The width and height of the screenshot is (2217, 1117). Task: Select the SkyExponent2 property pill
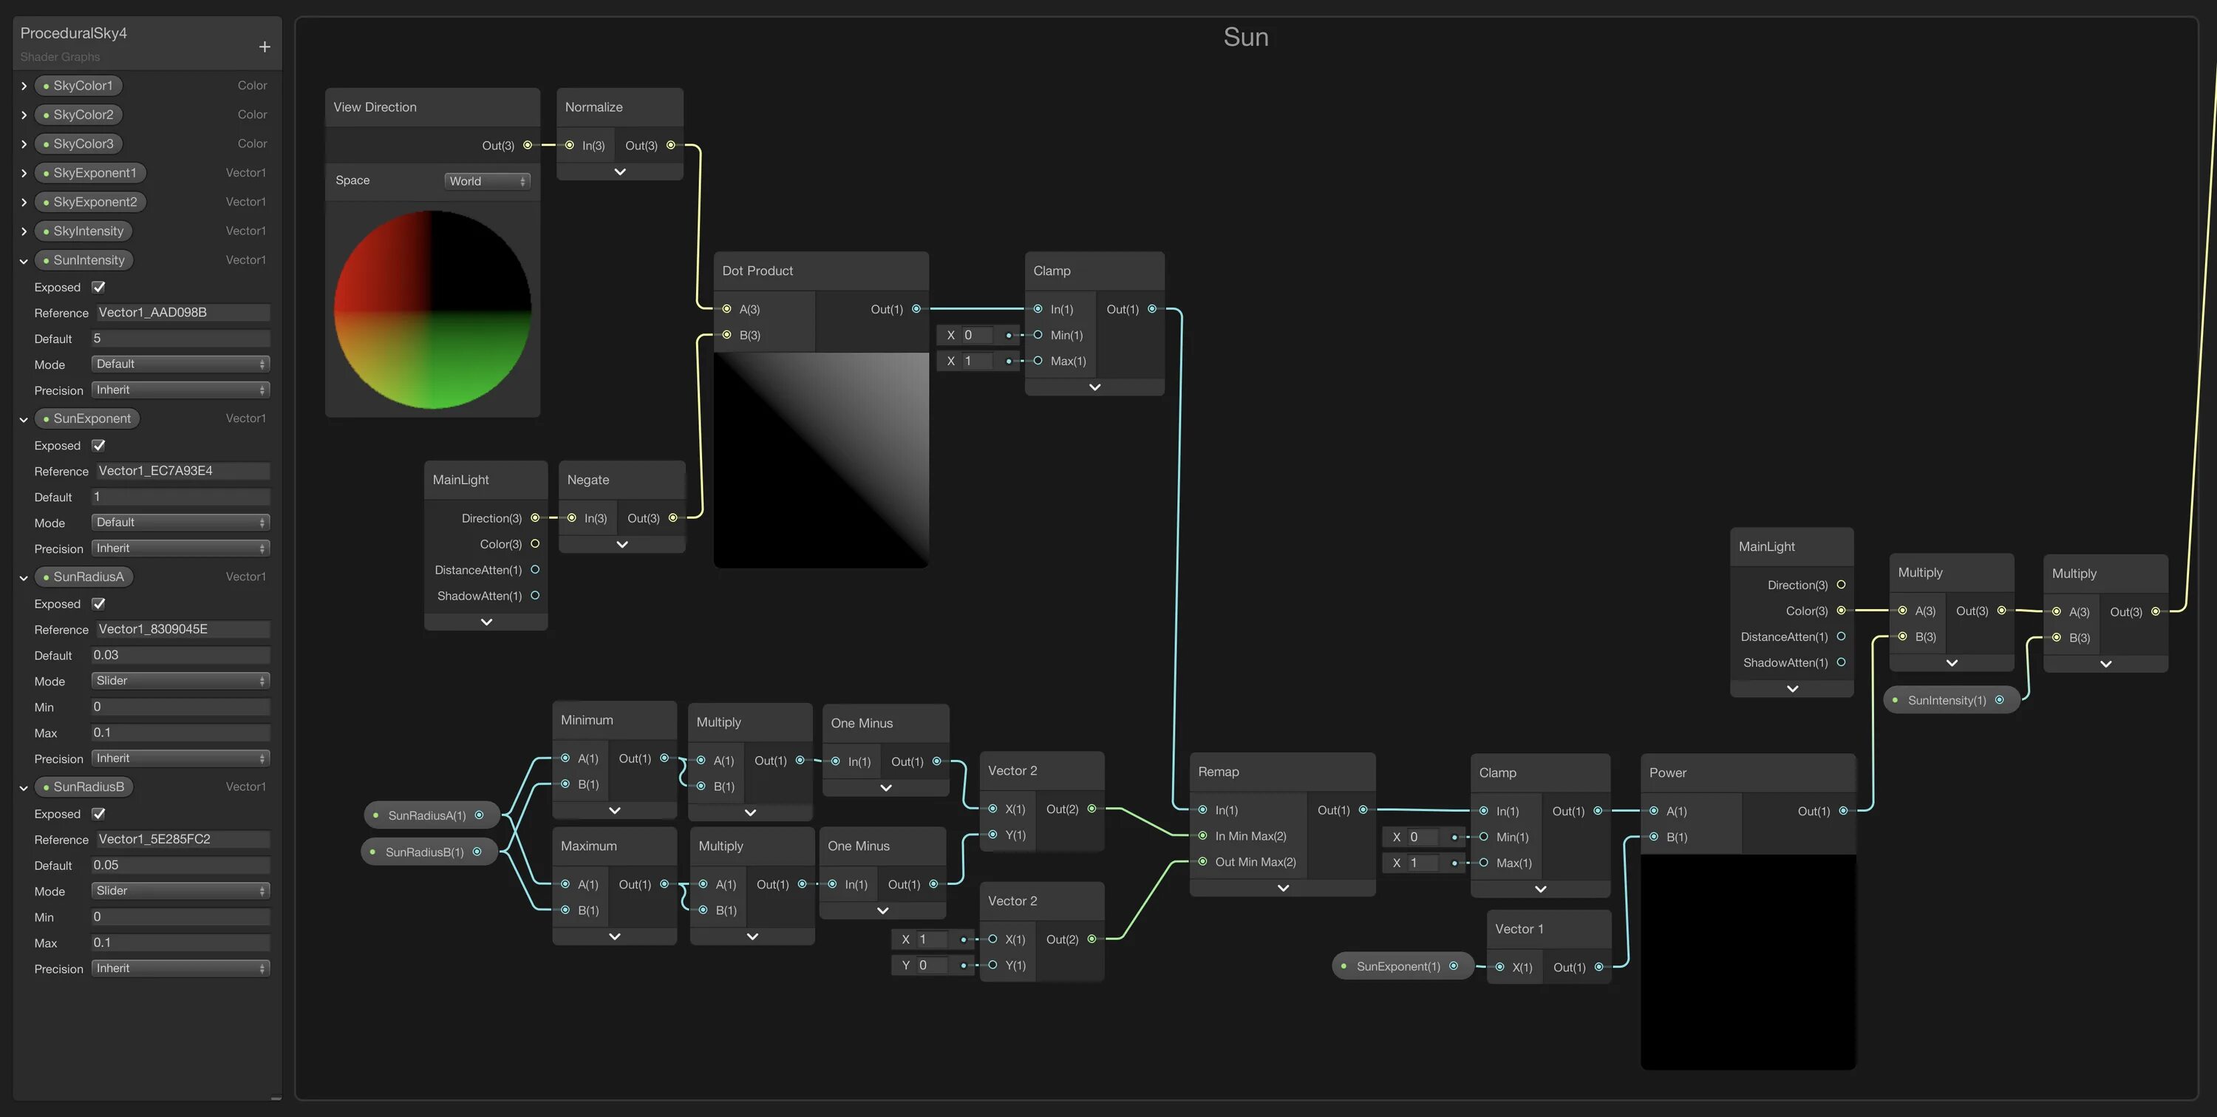(x=89, y=202)
